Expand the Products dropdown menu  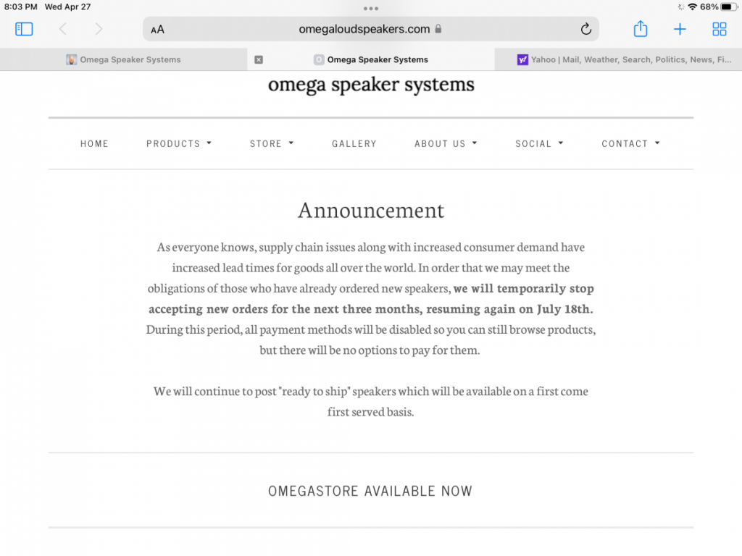(x=179, y=144)
